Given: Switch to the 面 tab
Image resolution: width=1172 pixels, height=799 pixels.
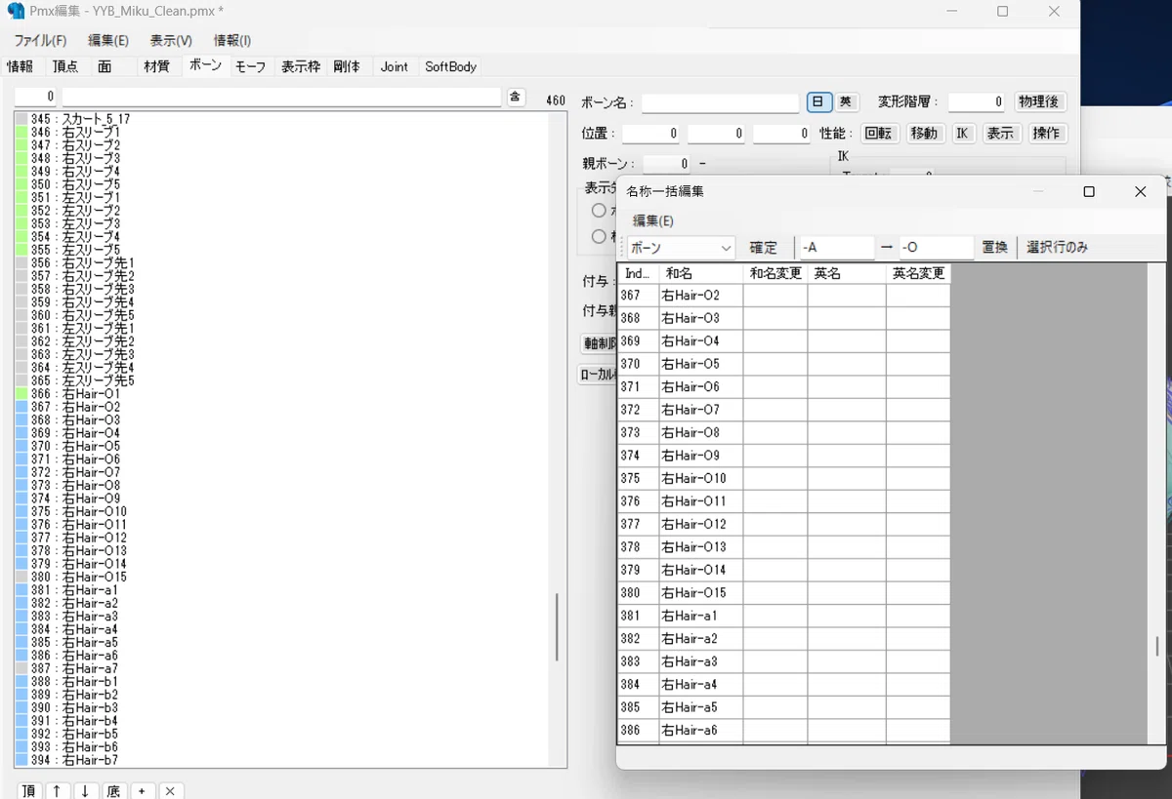Looking at the screenshot, I should (x=105, y=66).
